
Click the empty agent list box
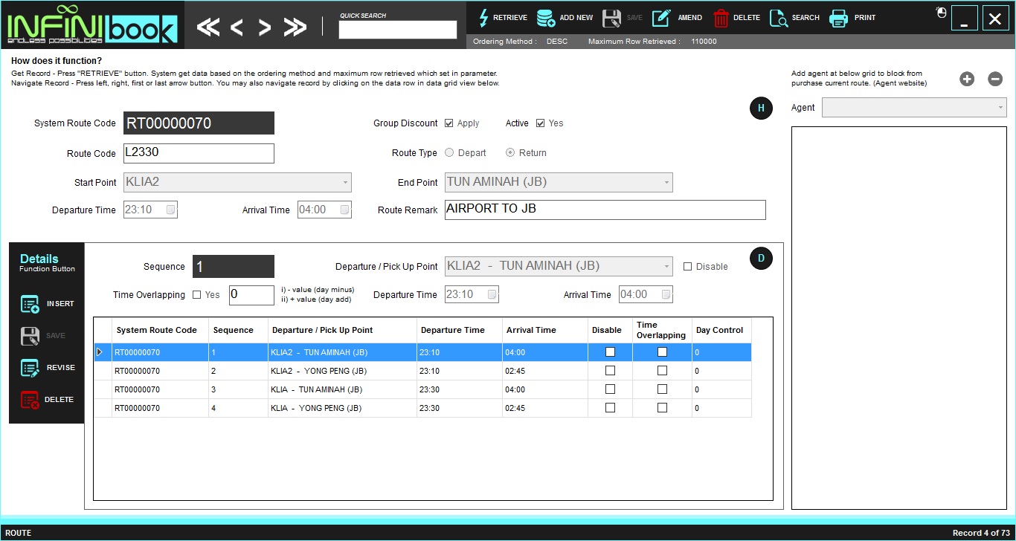click(898, 318)
